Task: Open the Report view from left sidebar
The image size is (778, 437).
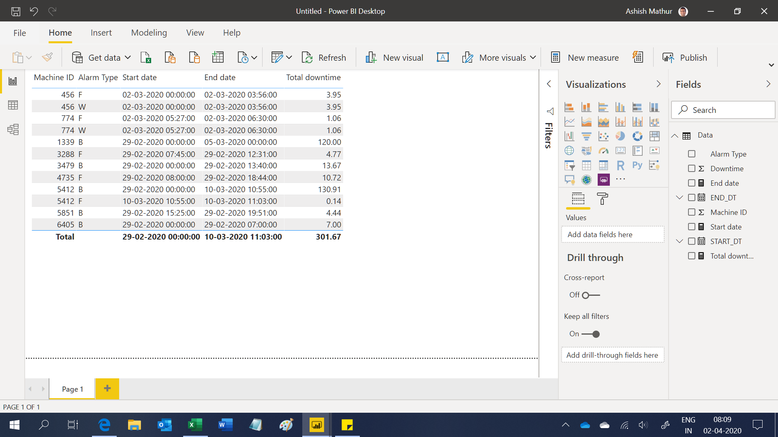Action: click(x=13, y=81)
